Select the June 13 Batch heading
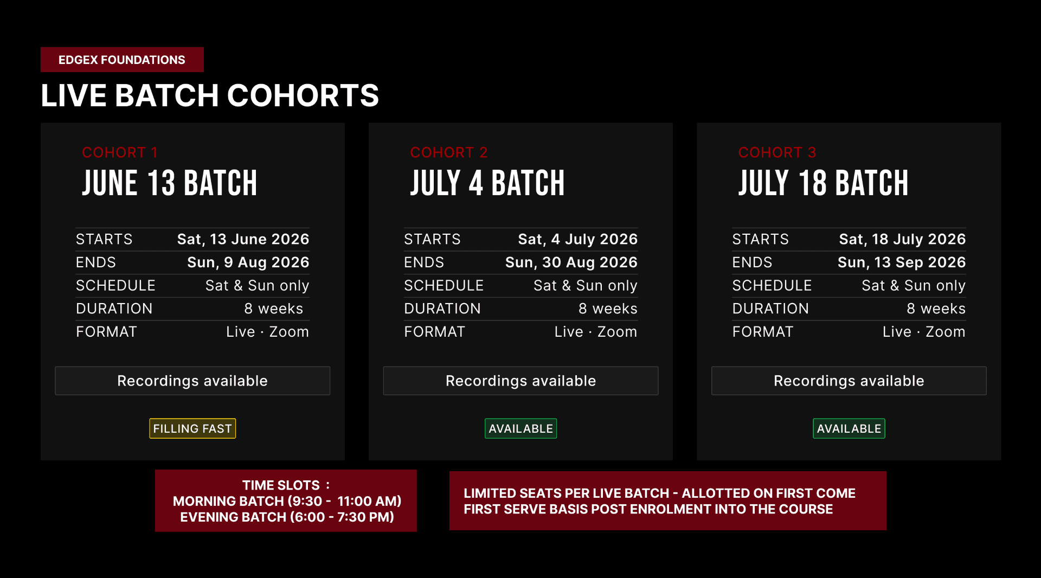 point(170,183)
